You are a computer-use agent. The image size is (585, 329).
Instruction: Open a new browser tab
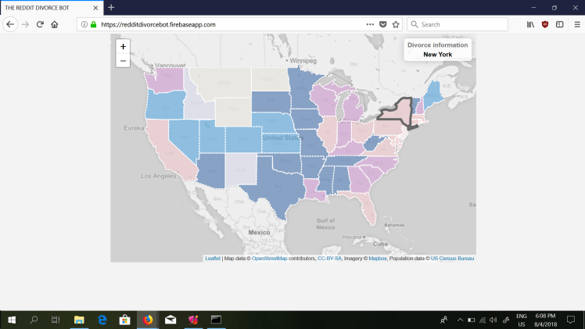(x=111, y=7)
